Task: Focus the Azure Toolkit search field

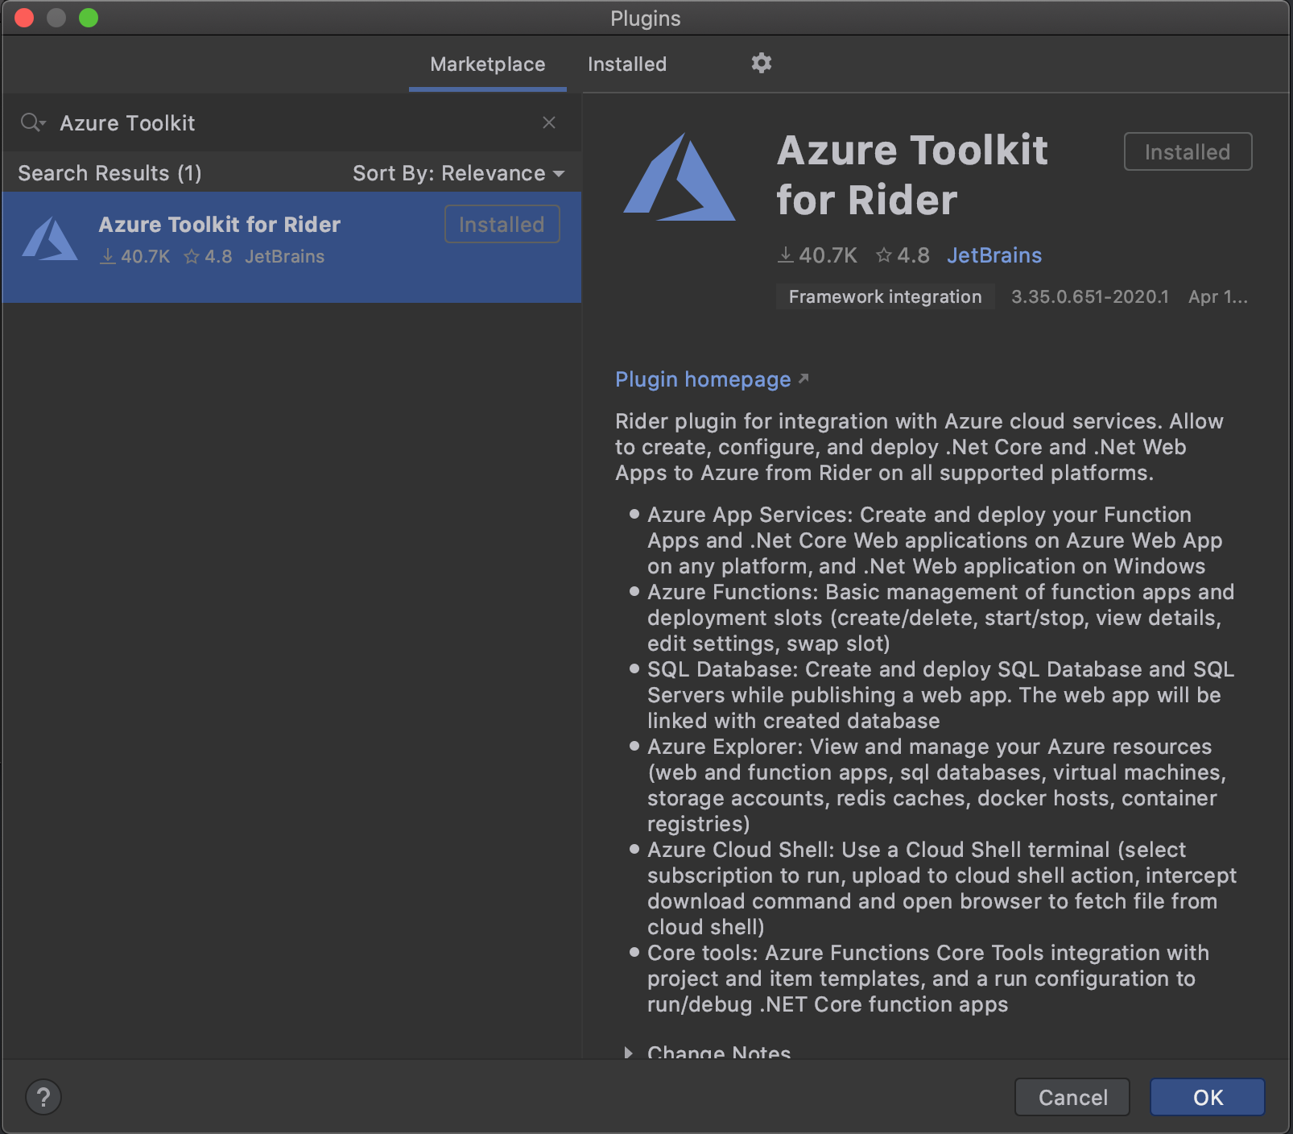Action: tap(290, 122)
